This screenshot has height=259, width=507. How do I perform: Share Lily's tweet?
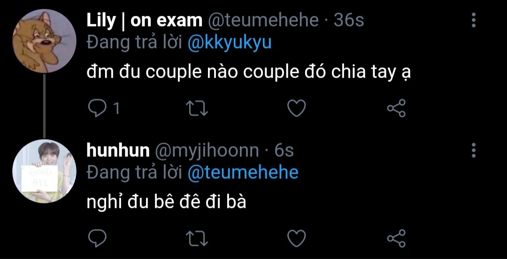(396, 108)
